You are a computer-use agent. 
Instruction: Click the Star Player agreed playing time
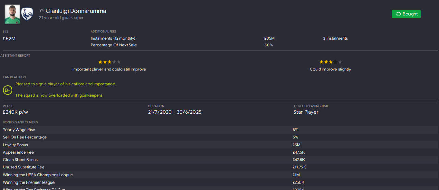306,112
